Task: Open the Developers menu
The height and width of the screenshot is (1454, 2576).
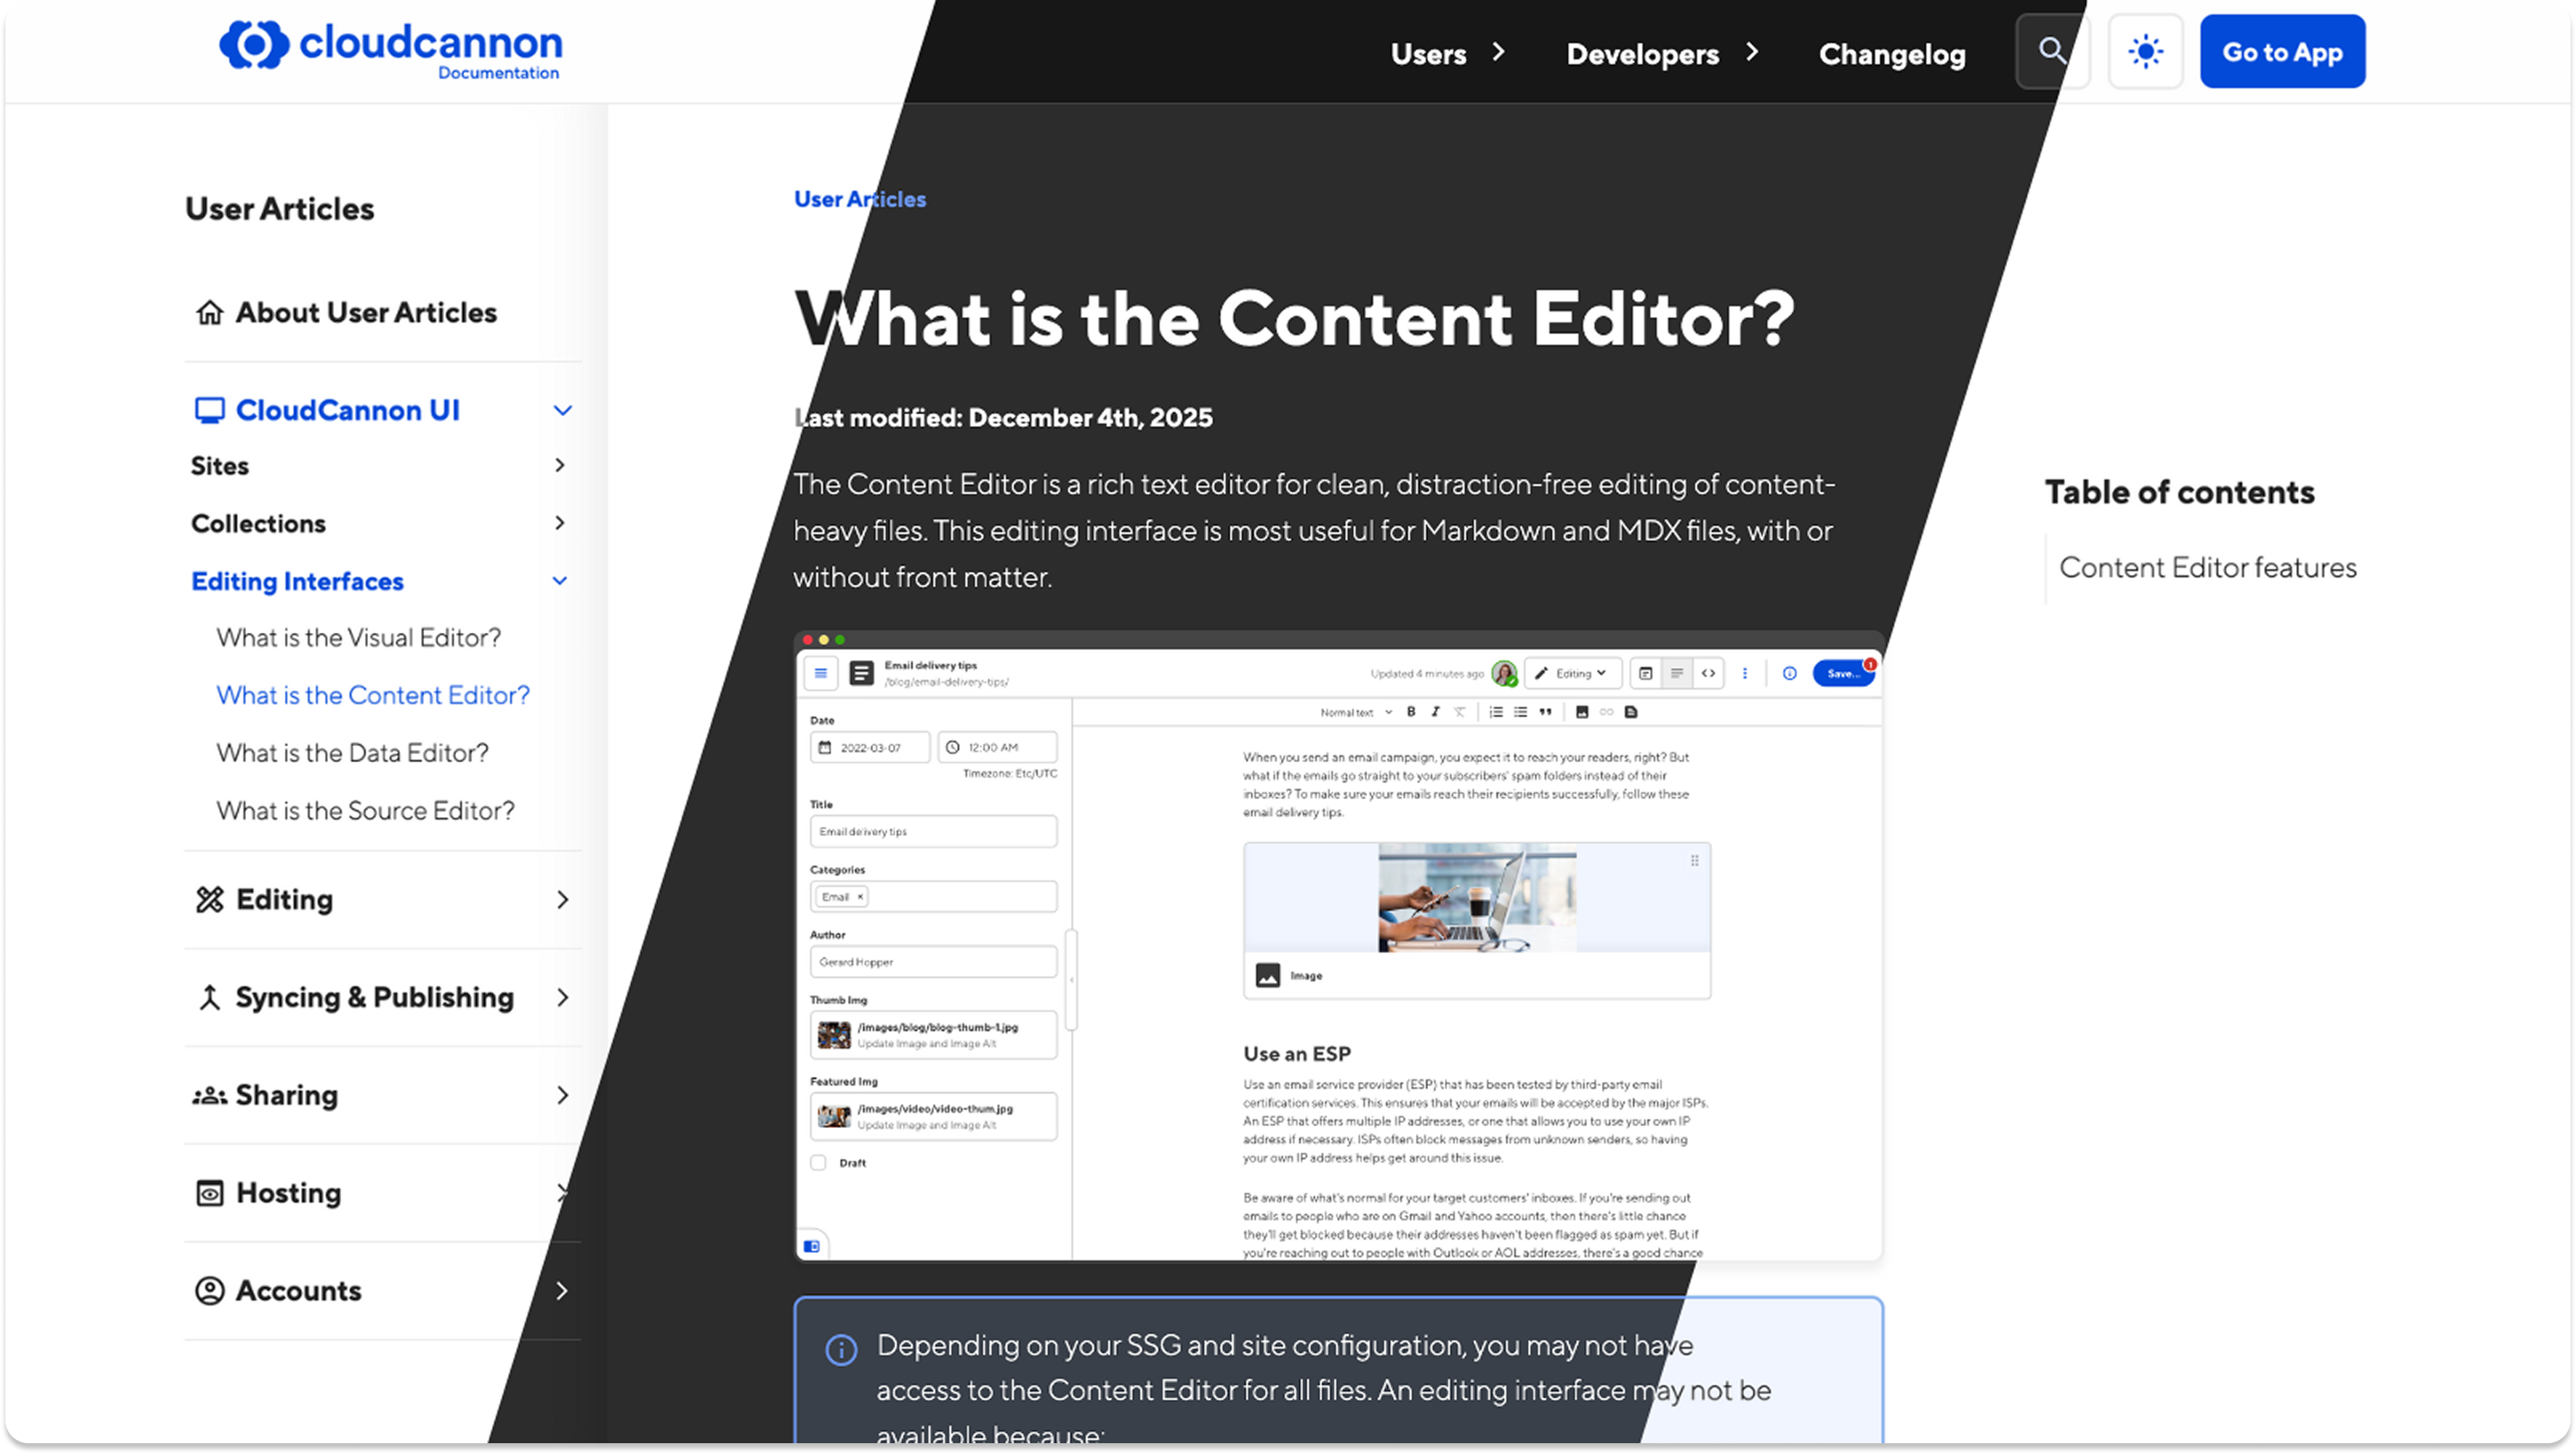Action: (1643, 54)
